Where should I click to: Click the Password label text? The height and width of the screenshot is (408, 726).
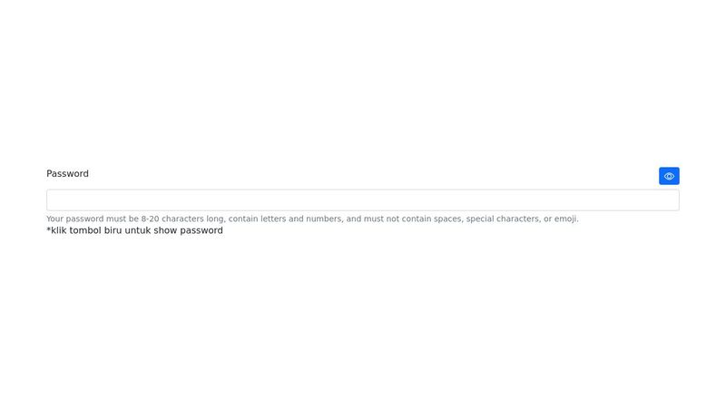point(67,173)
